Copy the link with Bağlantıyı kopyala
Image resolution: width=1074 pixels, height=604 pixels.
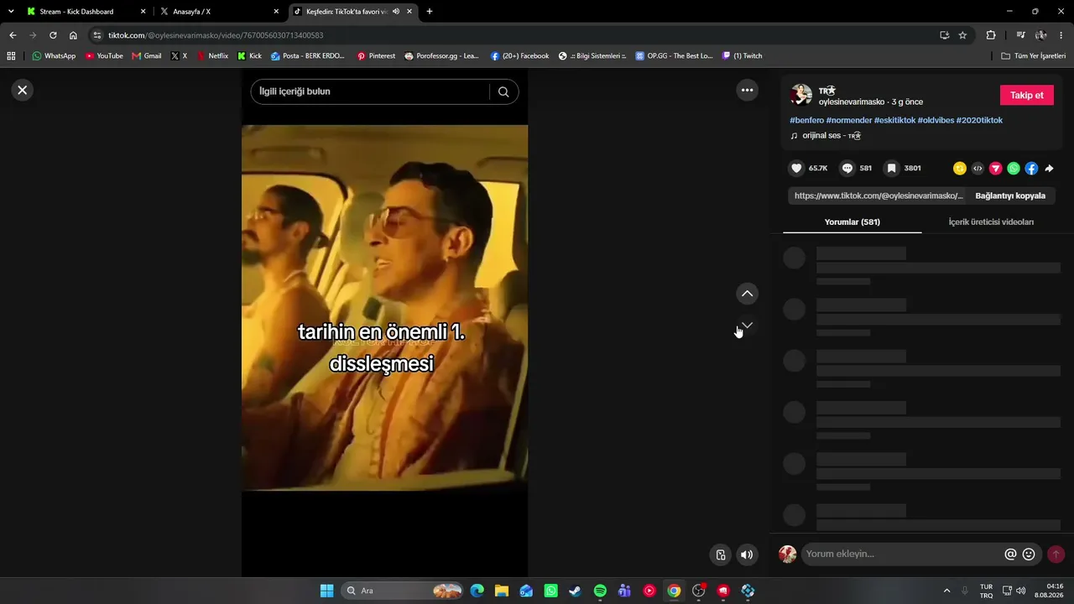tap(1010, 195)
